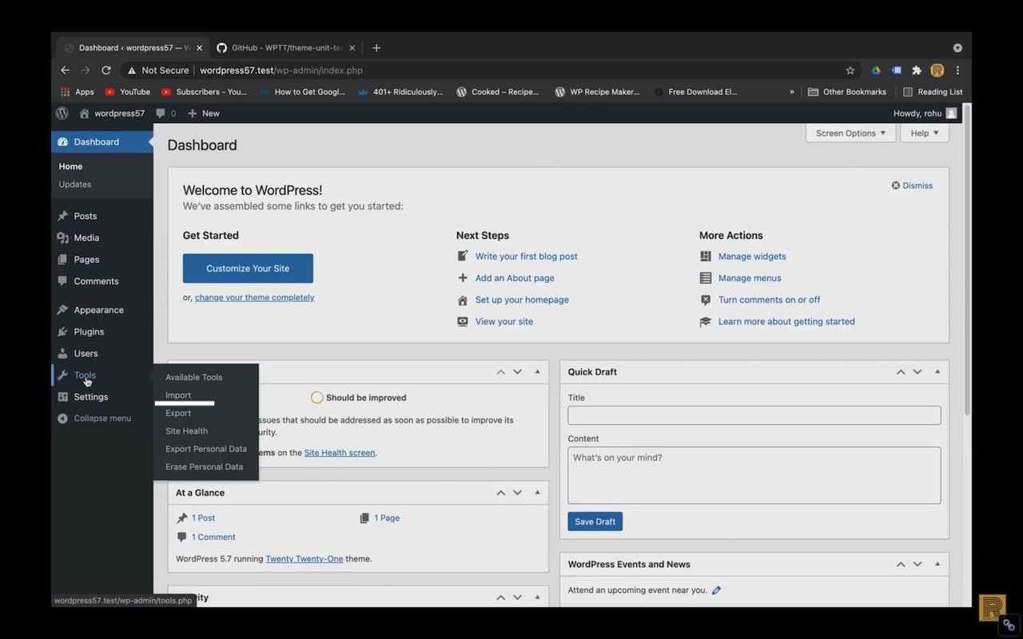This screenshot has width=1023, height=639.
Task: Click the Collapse menu arrow
Action: 62,419
